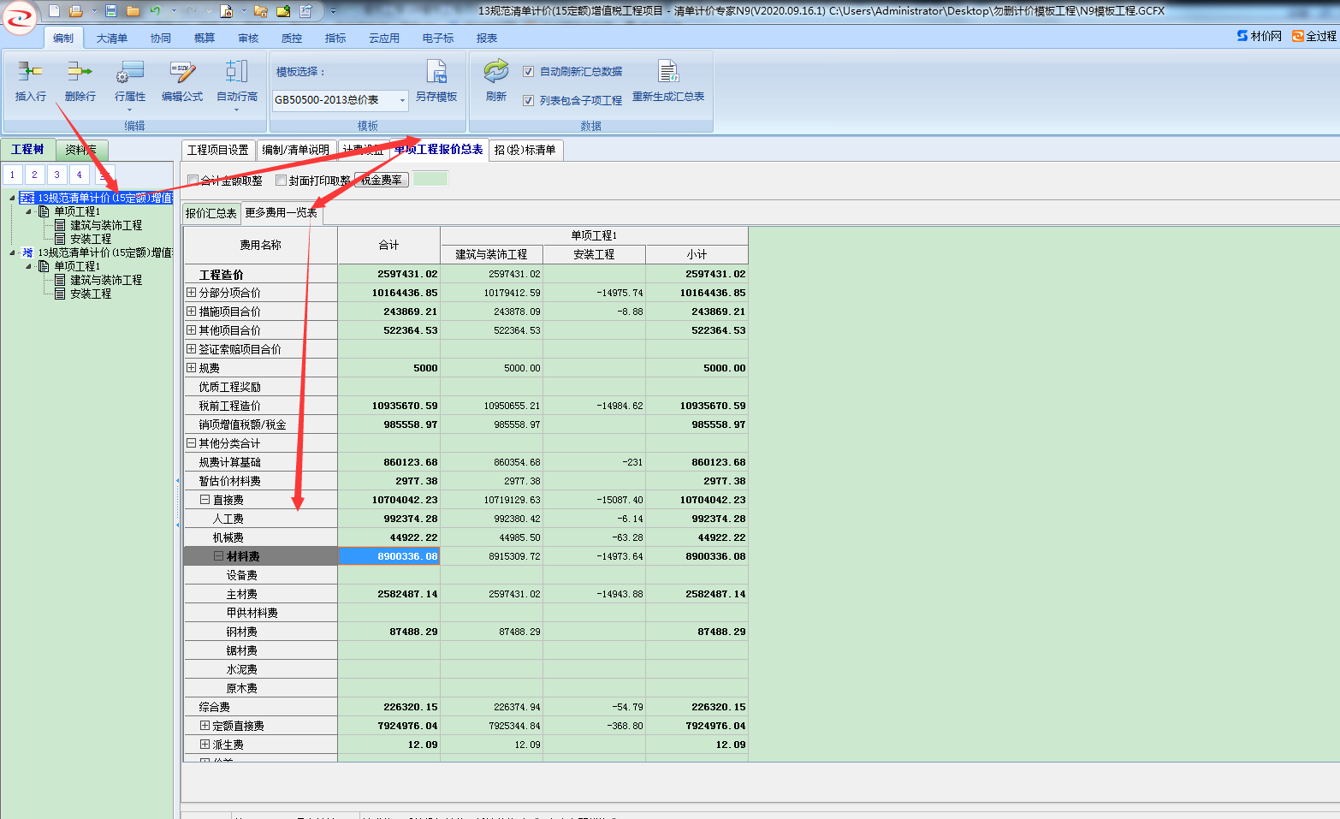Select the highlighted 13规范清单计价 project node
The width and height of the screenshot is (1340, 819).
click(97, 198)
